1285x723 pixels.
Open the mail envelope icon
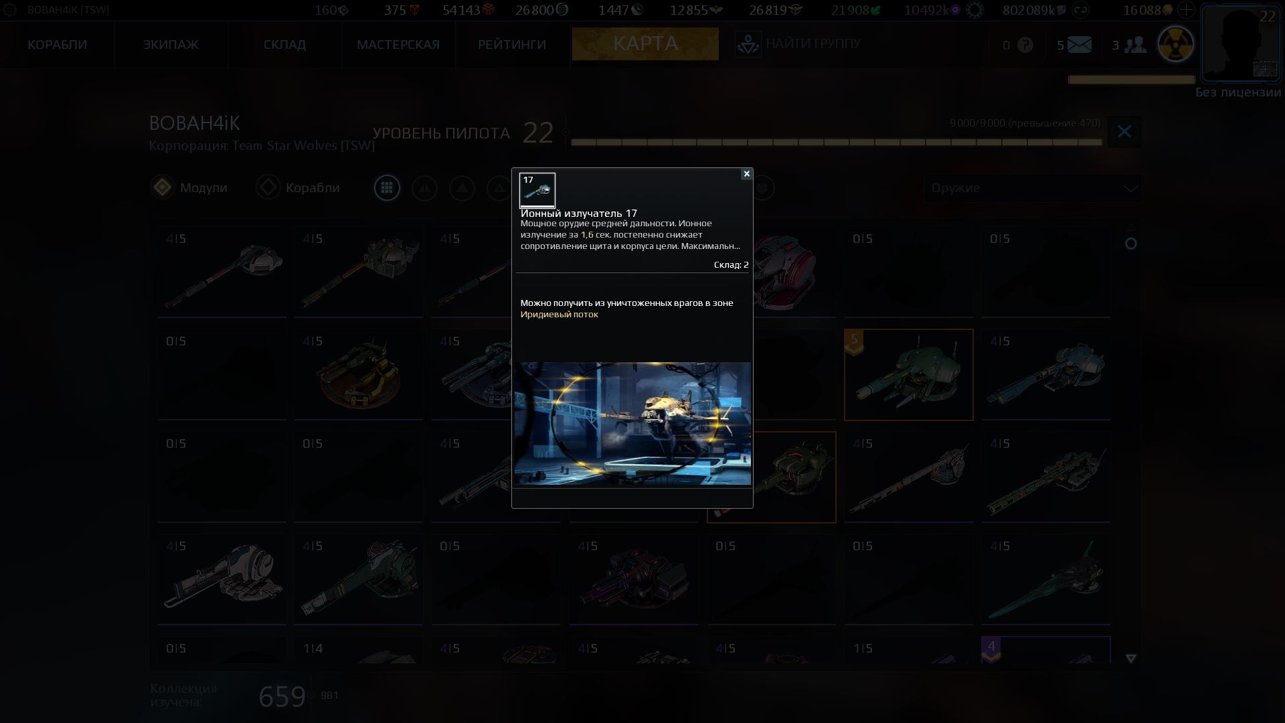click(1079, 45)
